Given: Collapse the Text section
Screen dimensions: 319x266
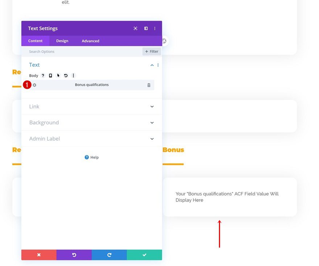Looking at the screenshot, I should click(152, 65).
